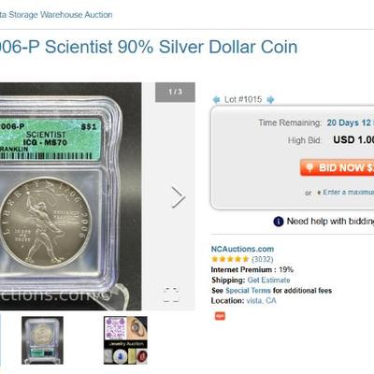
Task: Open the NCAuctions.com seller page
Action: pos(242,249)
